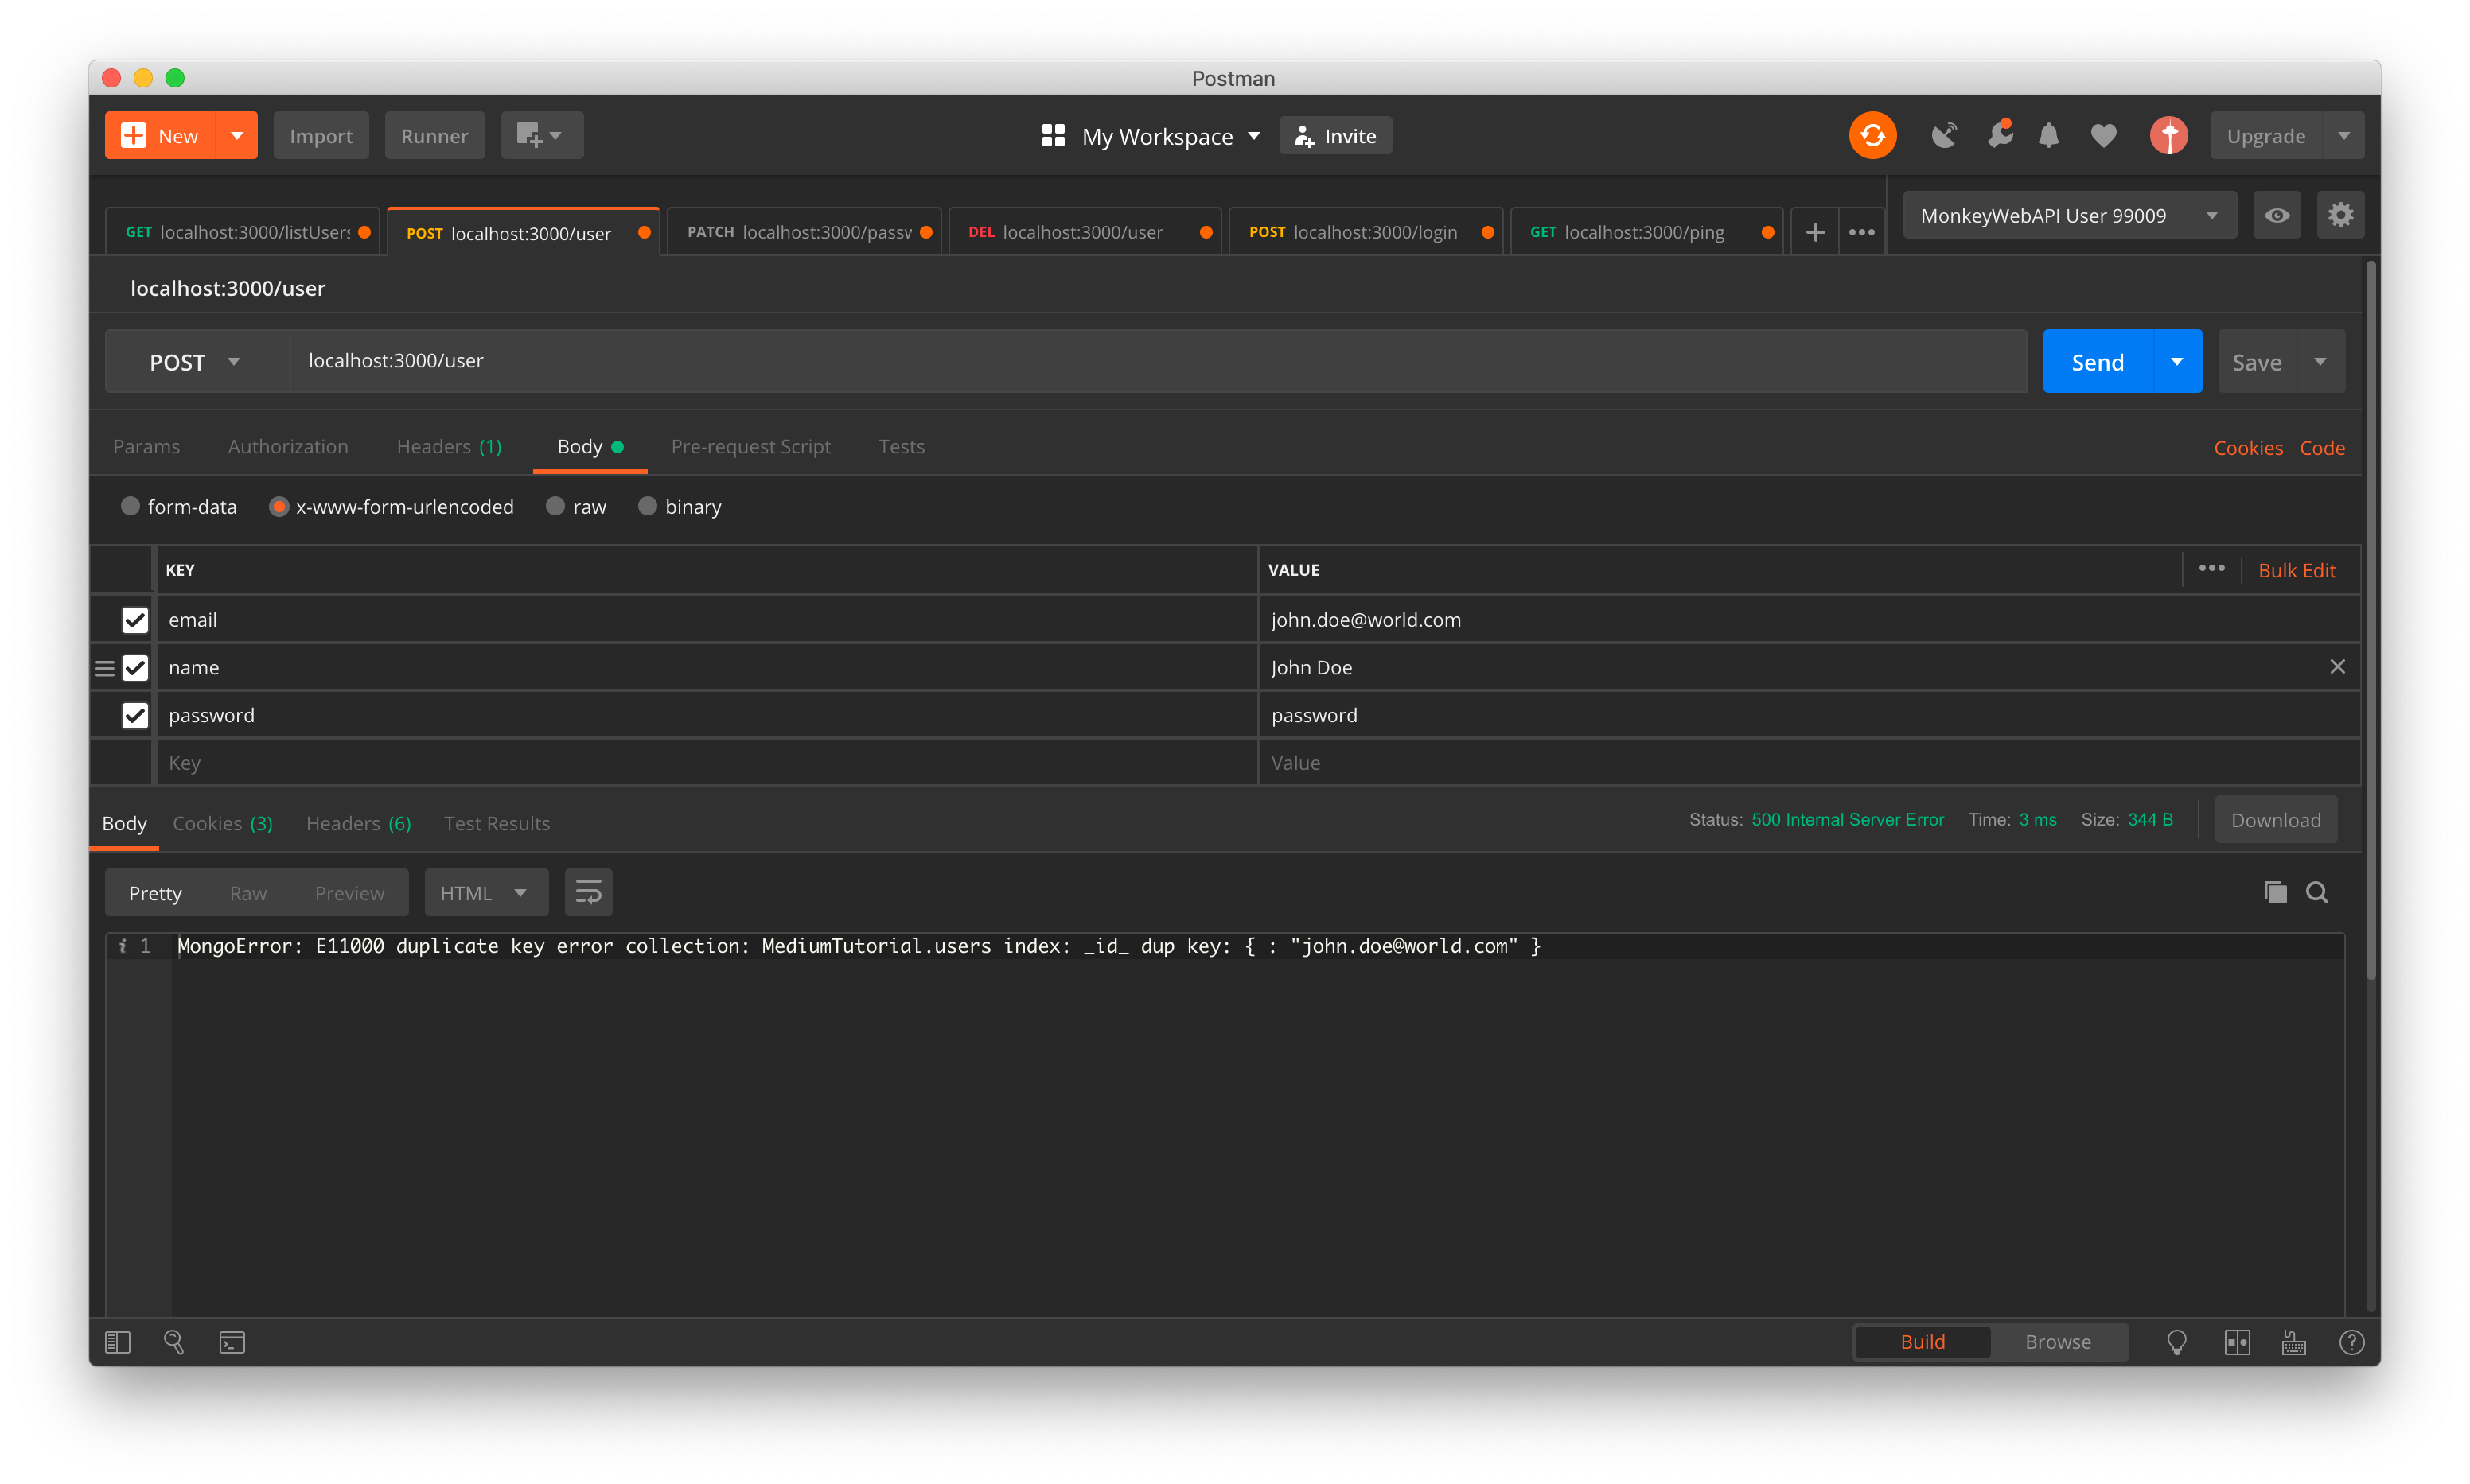Click the Capture requests satellite icon
Image resolution: width=2470 pixels, height=1484 pixels.
click(1944, 135)
